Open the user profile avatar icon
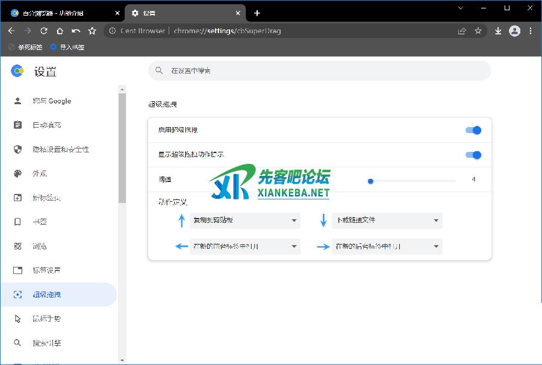 (x=514, y=31)
